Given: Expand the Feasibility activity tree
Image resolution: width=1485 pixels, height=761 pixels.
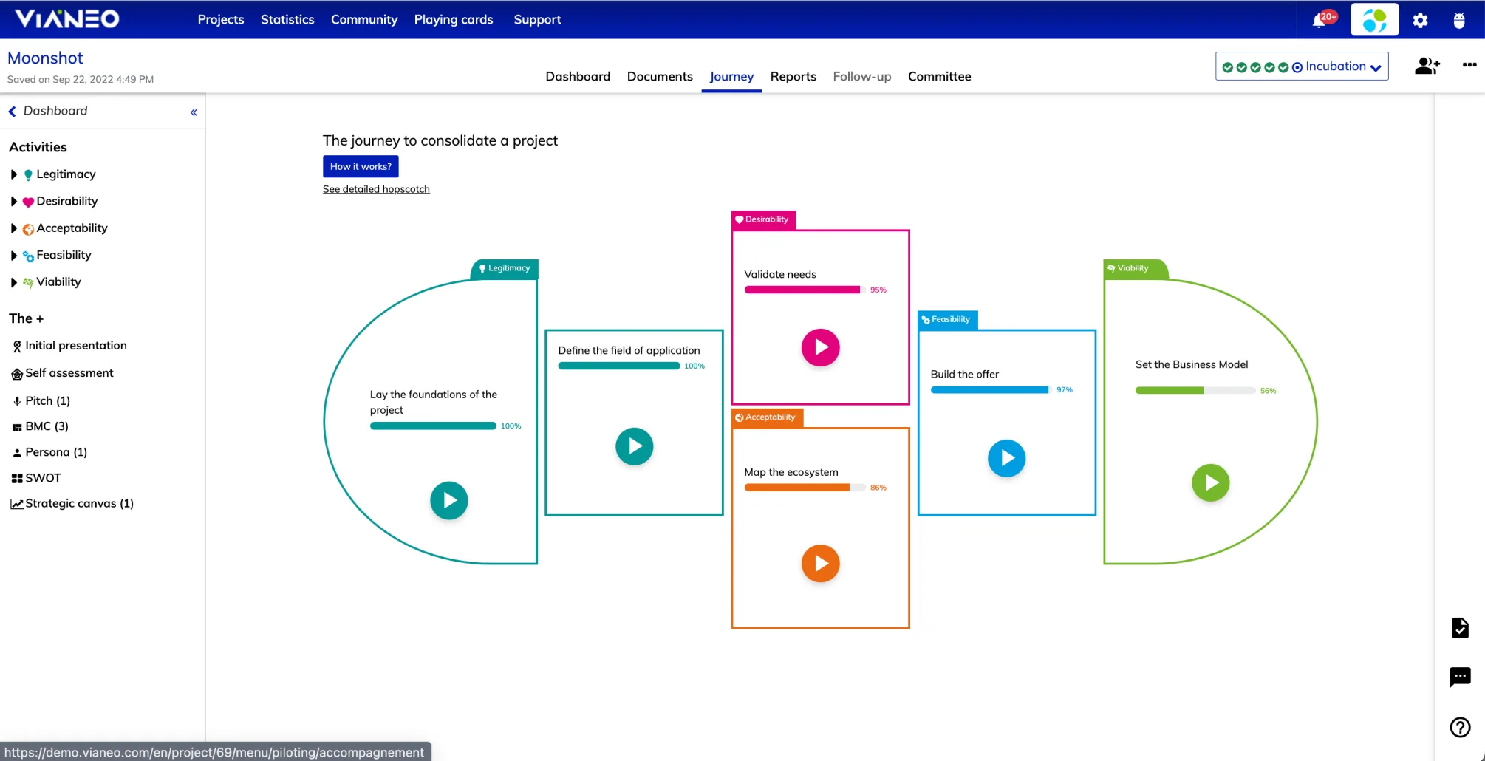Looking at the screenshot, I should coord(13,256).
